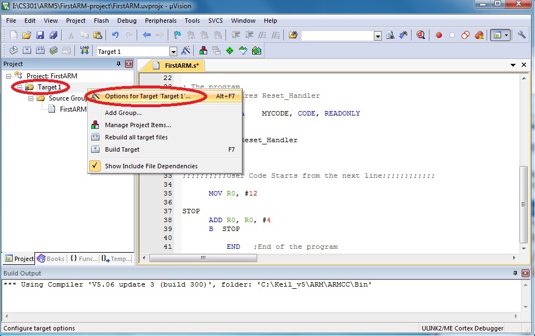This screenshot has height=336, width=535.
Task: Save all files with the stacked floppy icon
Action: pos(53,35)
